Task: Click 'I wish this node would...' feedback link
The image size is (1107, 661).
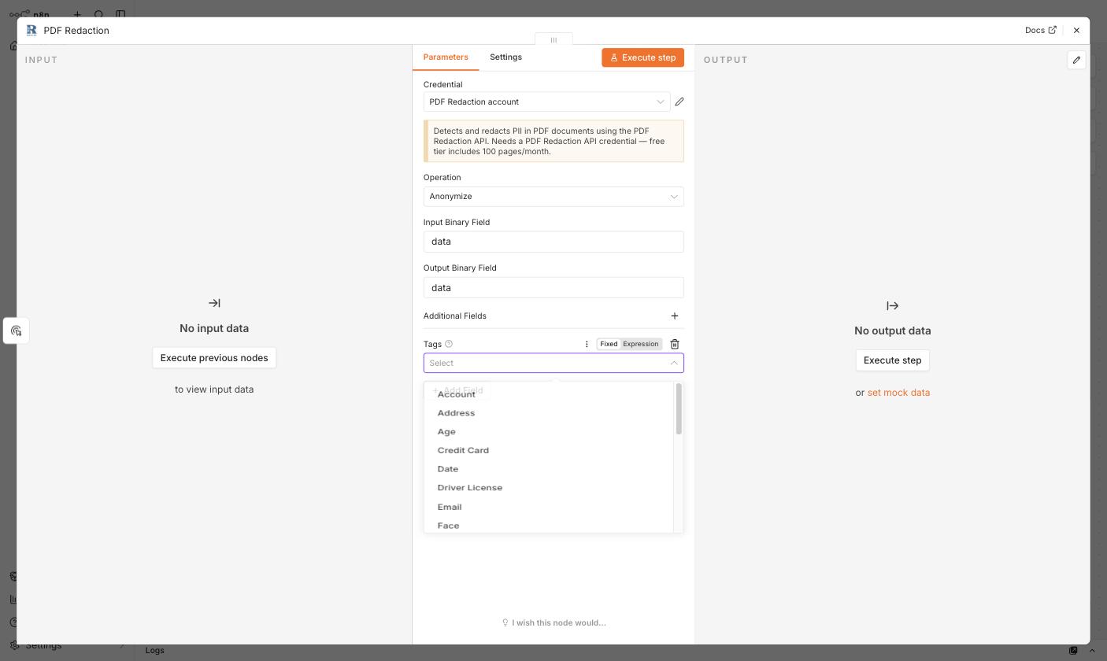Action: point(554,623)
